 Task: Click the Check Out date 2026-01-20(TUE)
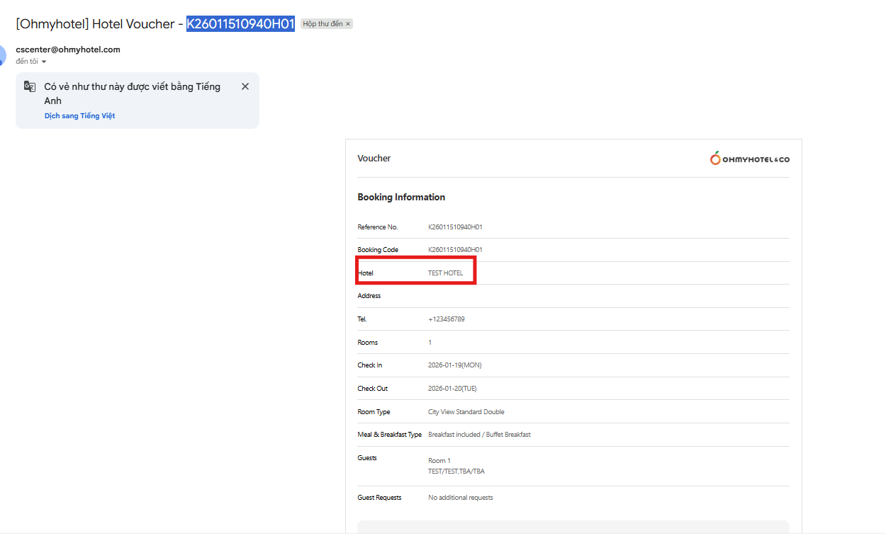point(452,389)
